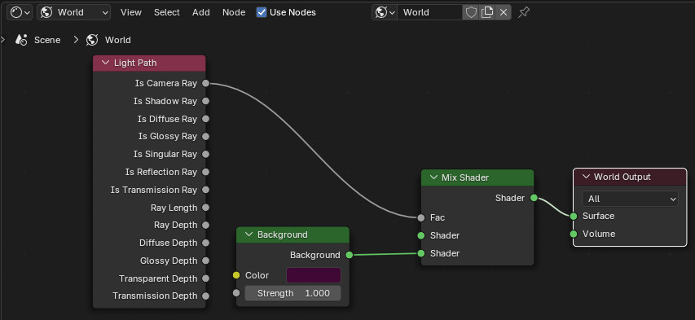Open the World Output target dropdown 'All'

click(630, 199)
